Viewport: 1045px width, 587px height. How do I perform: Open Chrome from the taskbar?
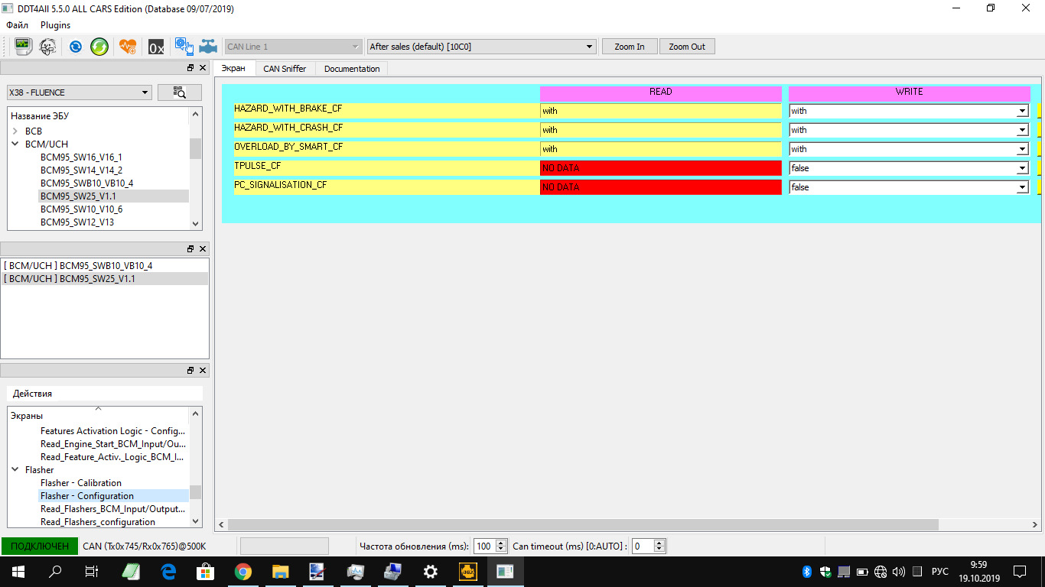[243, 572]
